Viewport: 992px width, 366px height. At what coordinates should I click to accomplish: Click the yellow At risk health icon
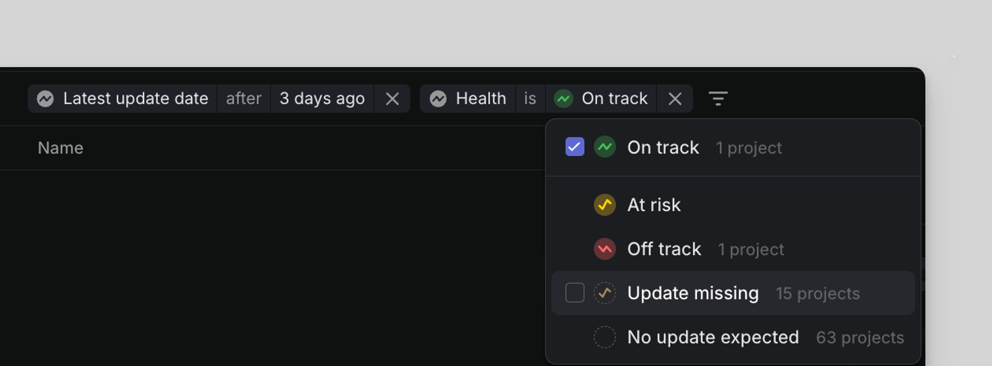604,205
